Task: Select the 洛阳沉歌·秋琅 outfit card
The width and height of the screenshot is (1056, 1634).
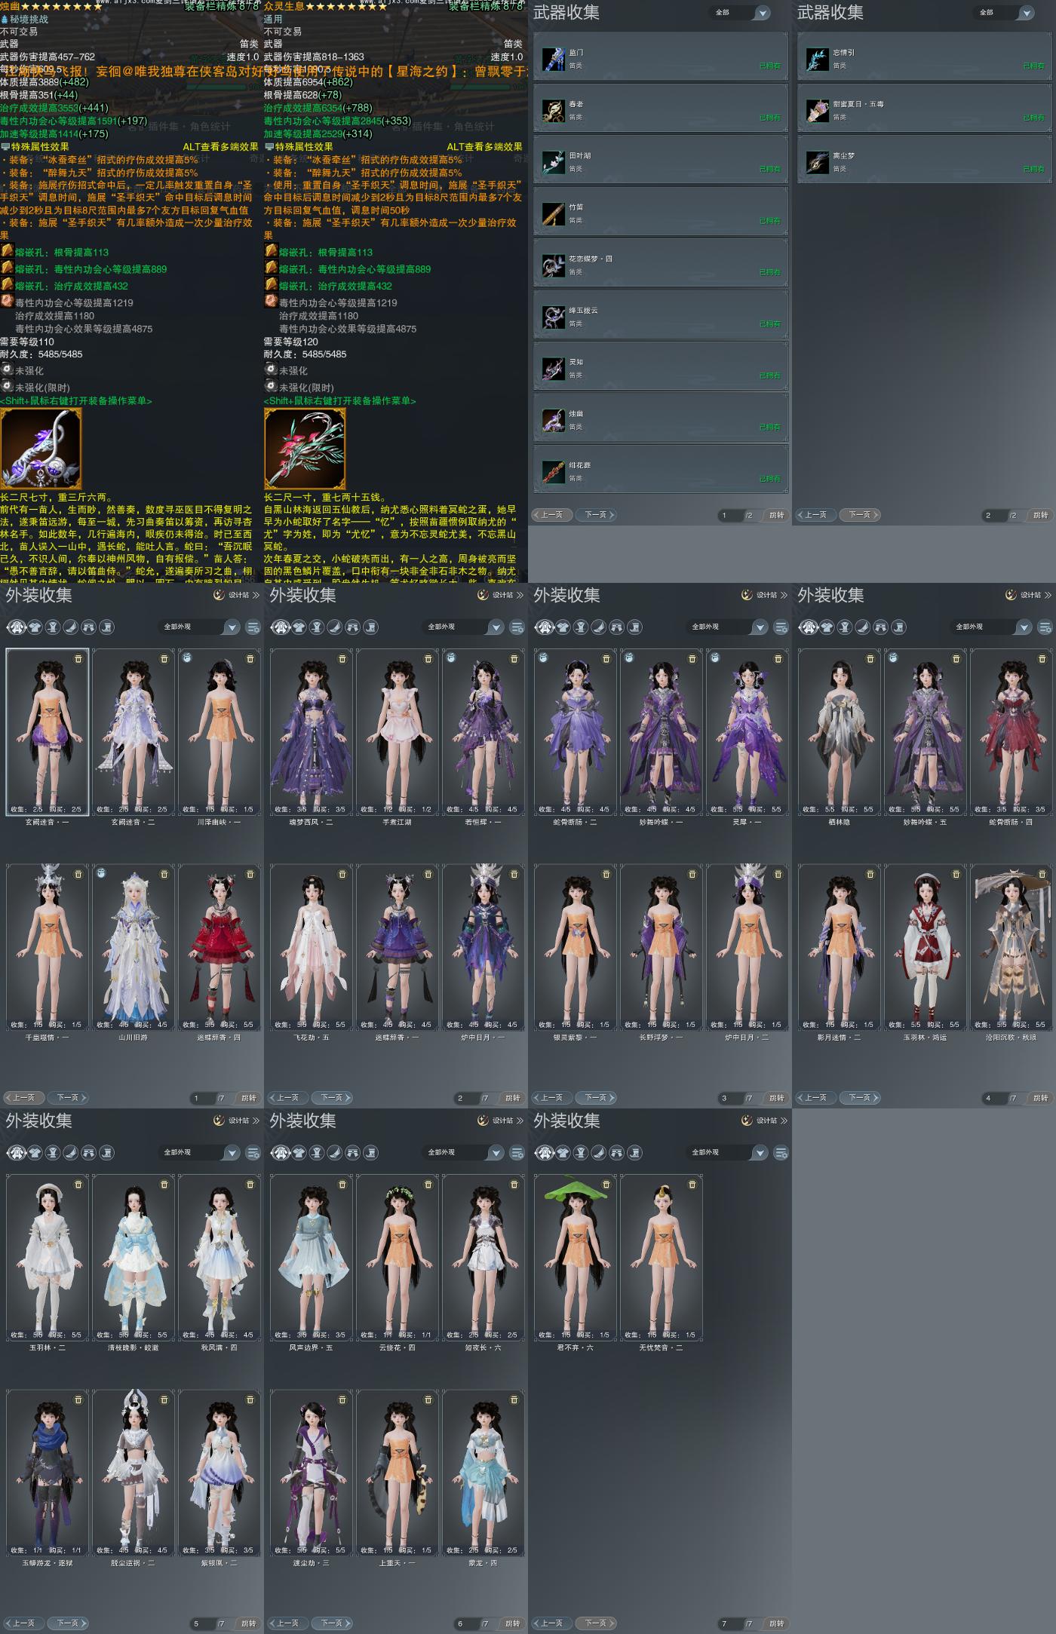Action: (1011, 947)
